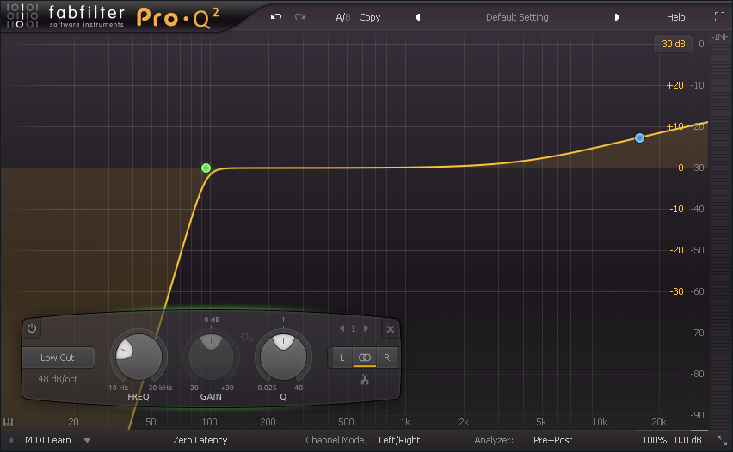Click the 100% output scale value

655,440
